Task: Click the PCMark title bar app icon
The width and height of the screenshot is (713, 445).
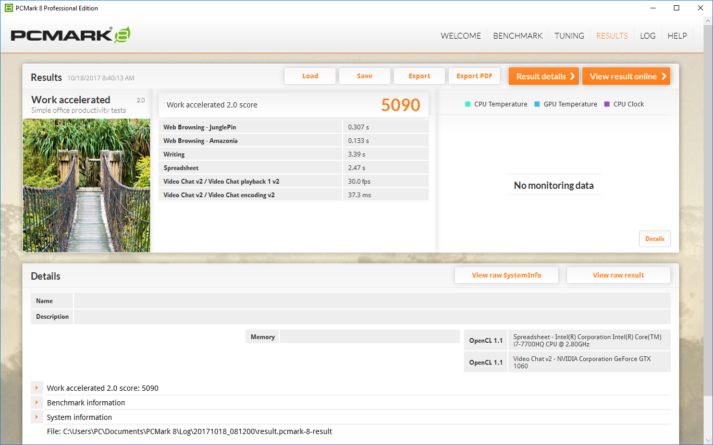Action: [8, 8]
